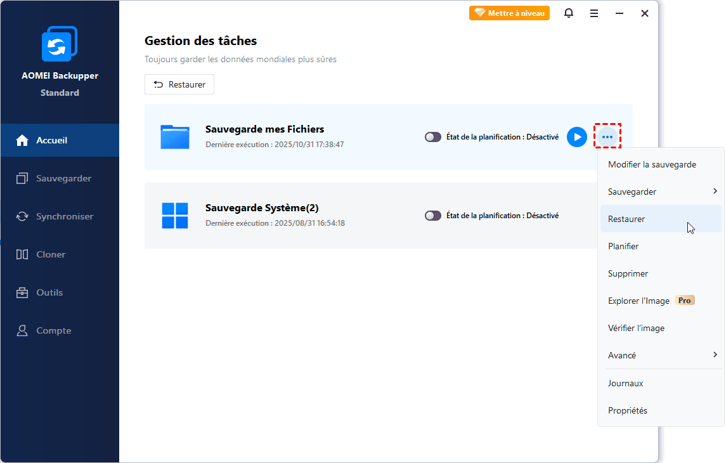The image size is (726, 463).
Task: Open the Synchroniser sidebar section
Action: (60, 216)
